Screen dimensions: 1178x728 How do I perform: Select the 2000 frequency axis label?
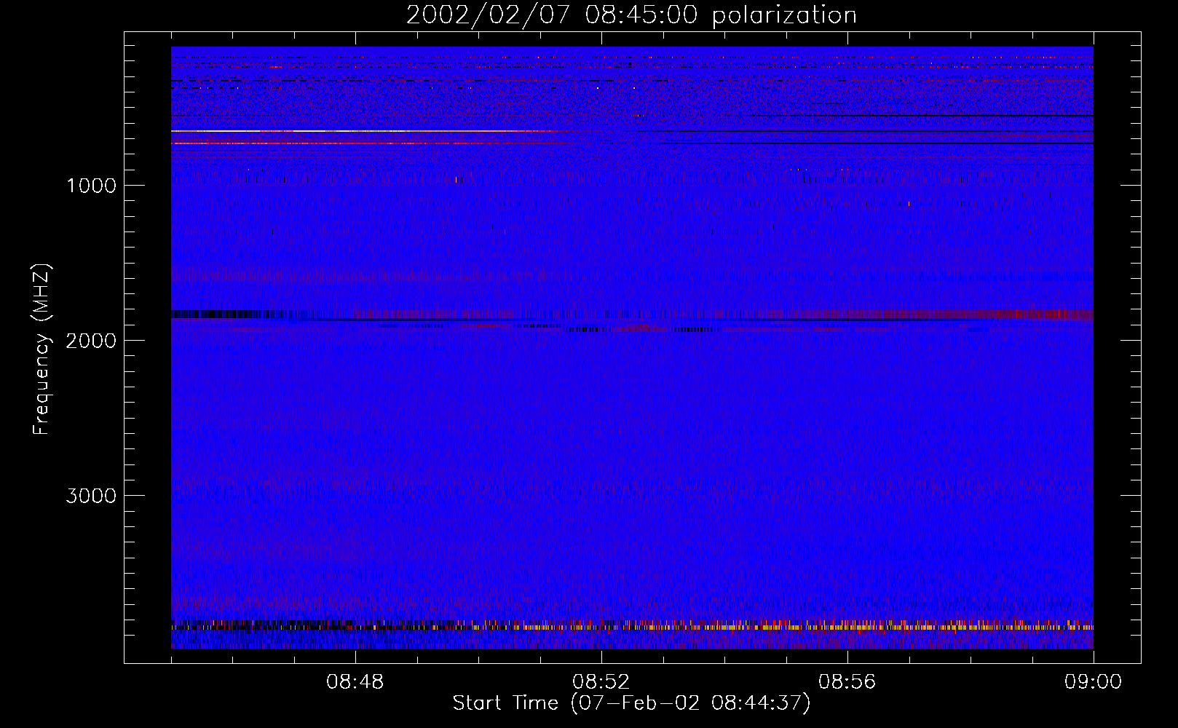[x=91, y=341]
